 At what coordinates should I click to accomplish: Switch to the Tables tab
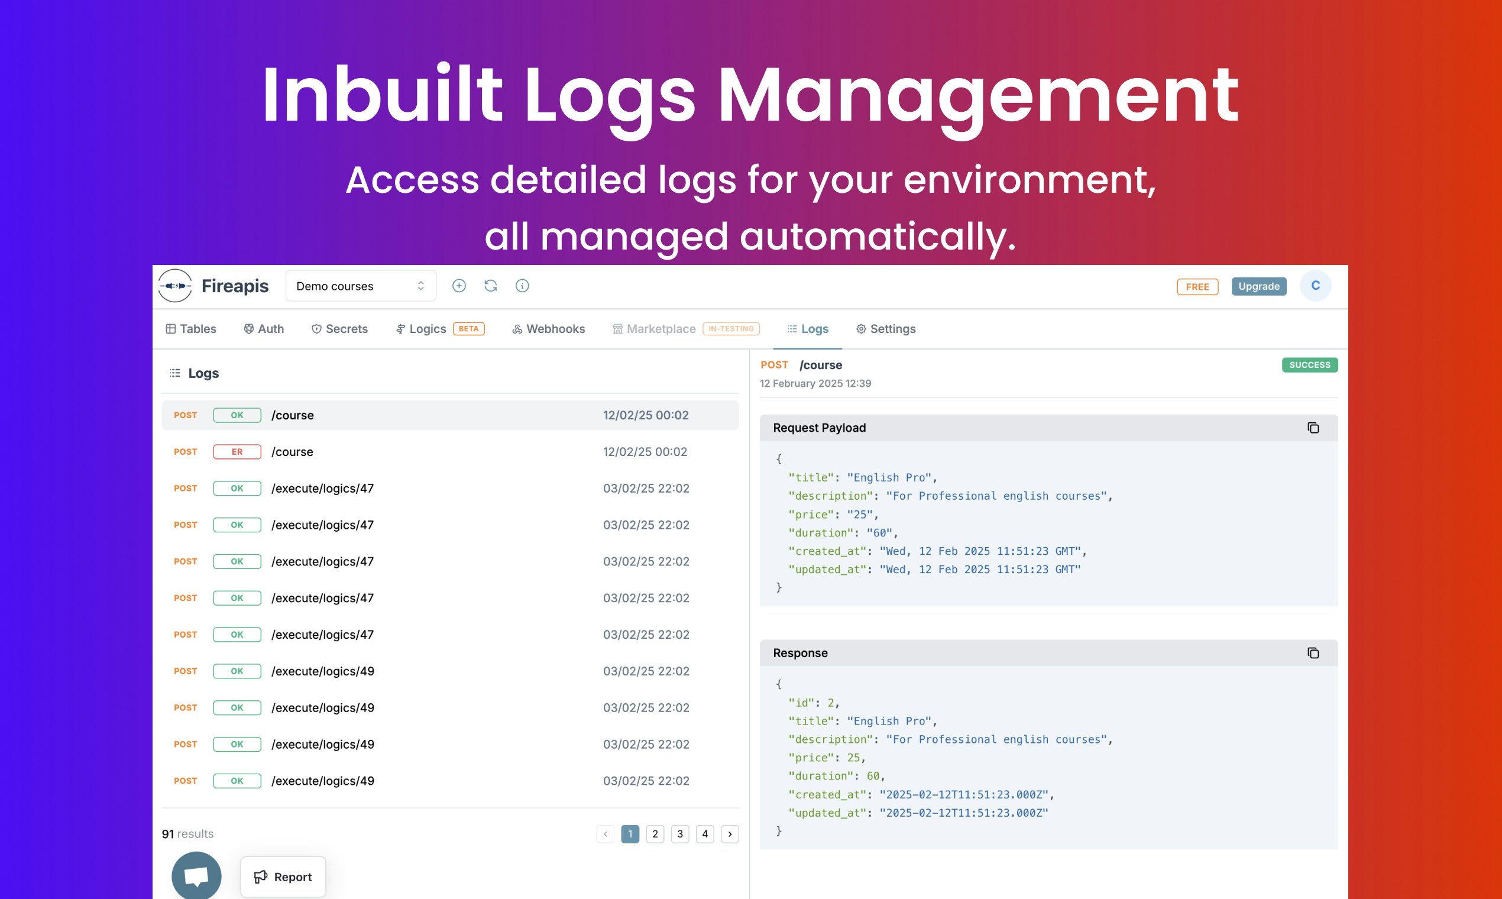pyautogui.click(x=191, y=329)
